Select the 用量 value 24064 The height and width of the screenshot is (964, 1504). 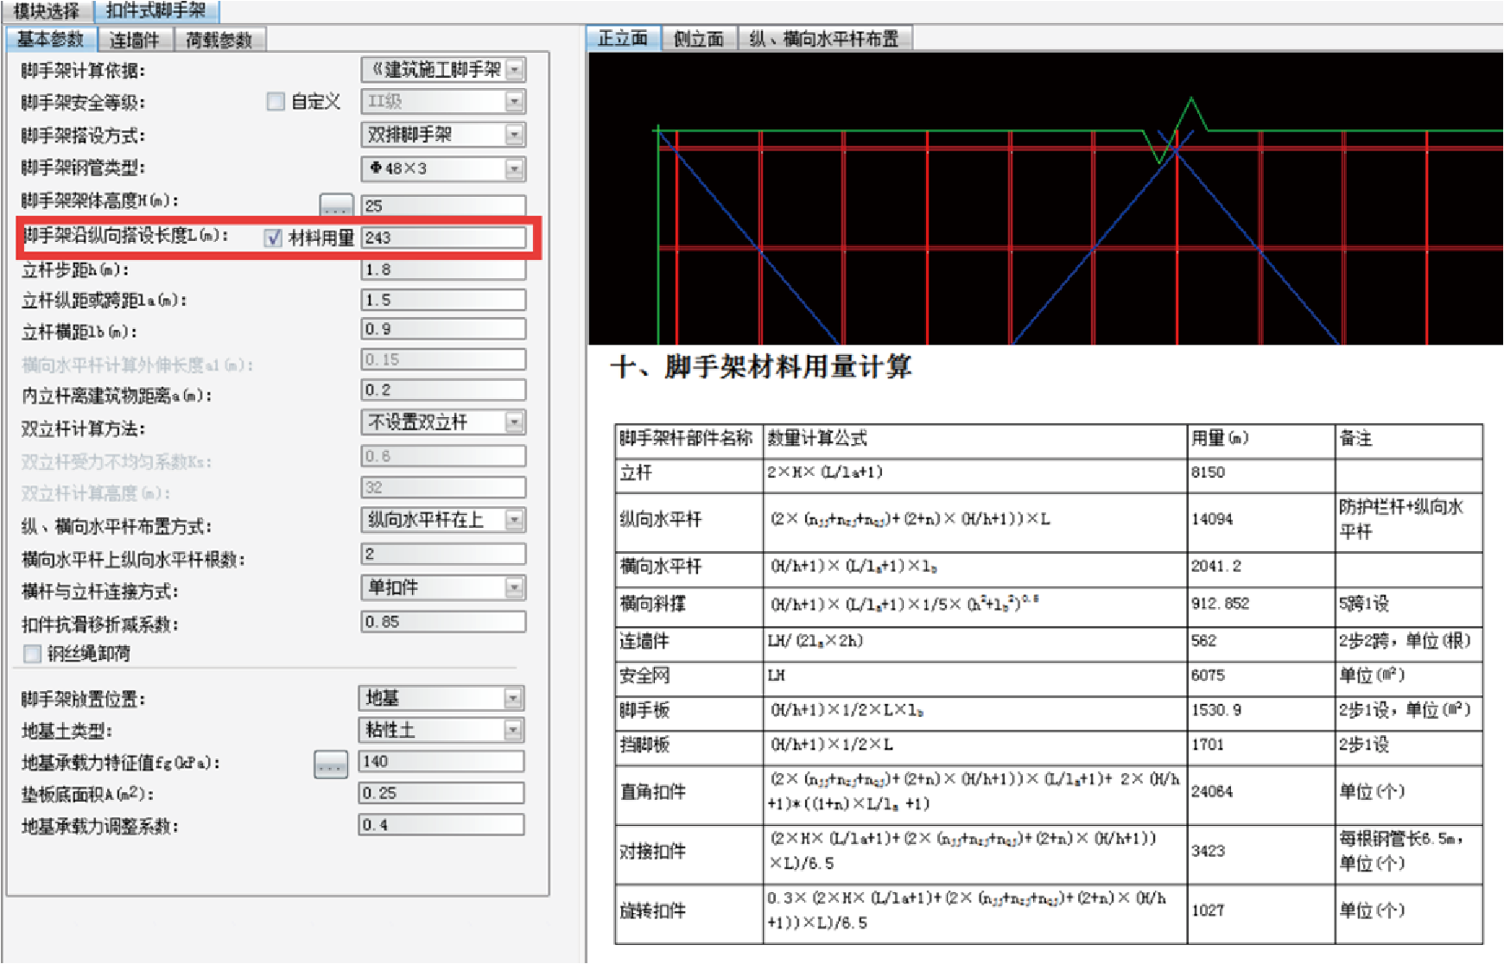tap(1212, 791)
